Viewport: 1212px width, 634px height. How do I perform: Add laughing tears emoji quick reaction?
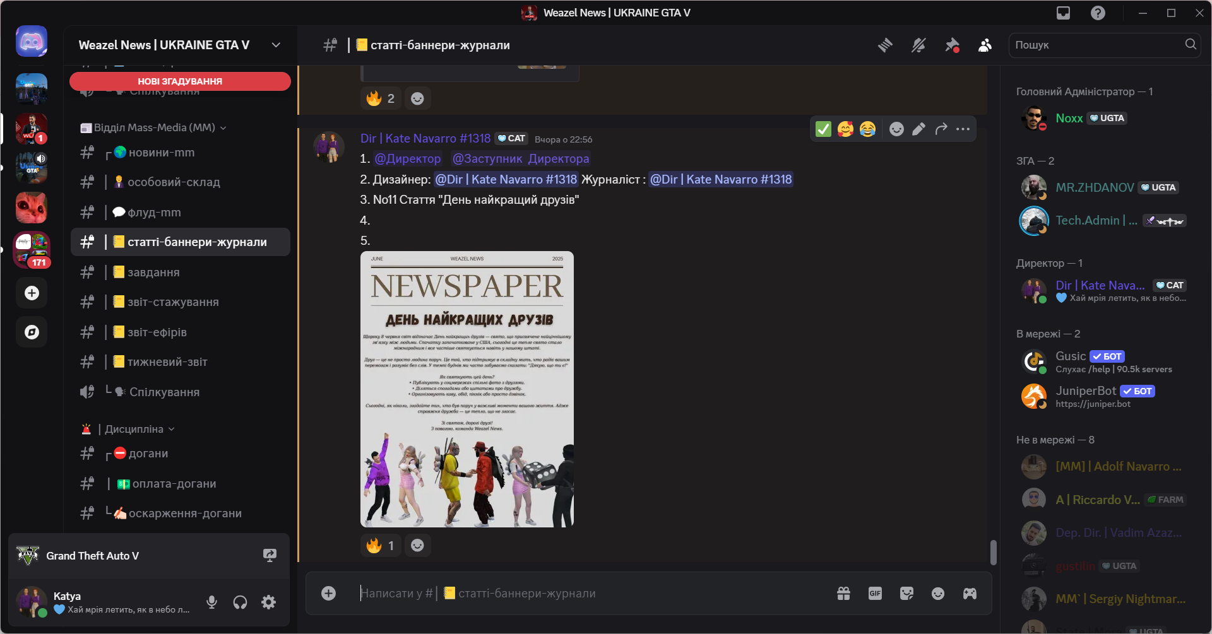coord(867,129)
